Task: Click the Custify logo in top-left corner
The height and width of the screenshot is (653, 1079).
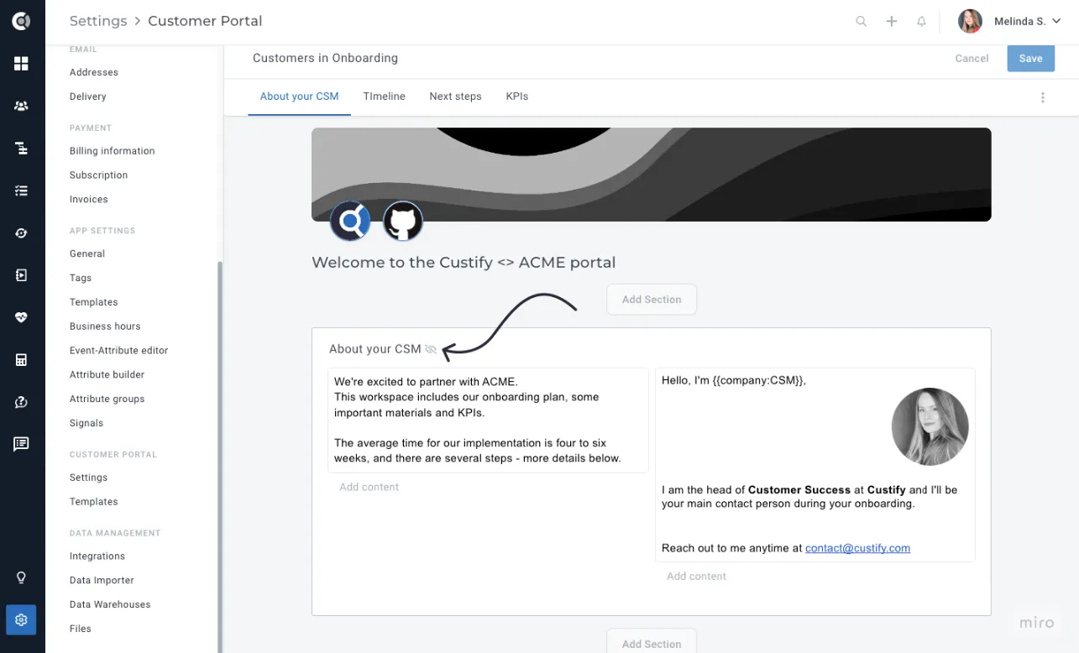Action: (21, 21)
